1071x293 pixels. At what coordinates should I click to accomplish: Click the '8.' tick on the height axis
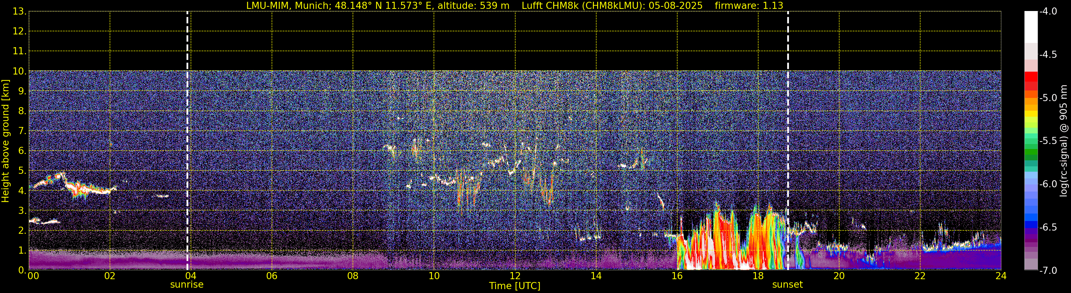point(22,111)
